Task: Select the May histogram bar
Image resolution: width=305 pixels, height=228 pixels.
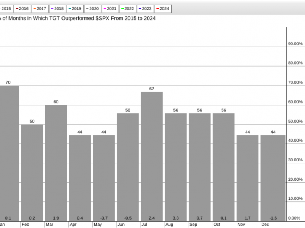Action: [104, 178]
